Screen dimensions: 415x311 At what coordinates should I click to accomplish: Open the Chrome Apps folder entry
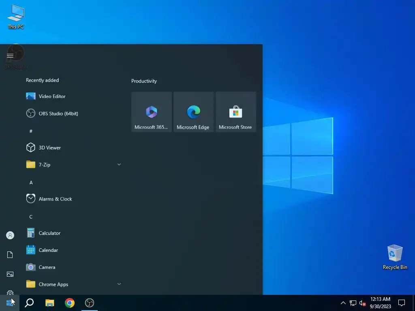[74, 284]
